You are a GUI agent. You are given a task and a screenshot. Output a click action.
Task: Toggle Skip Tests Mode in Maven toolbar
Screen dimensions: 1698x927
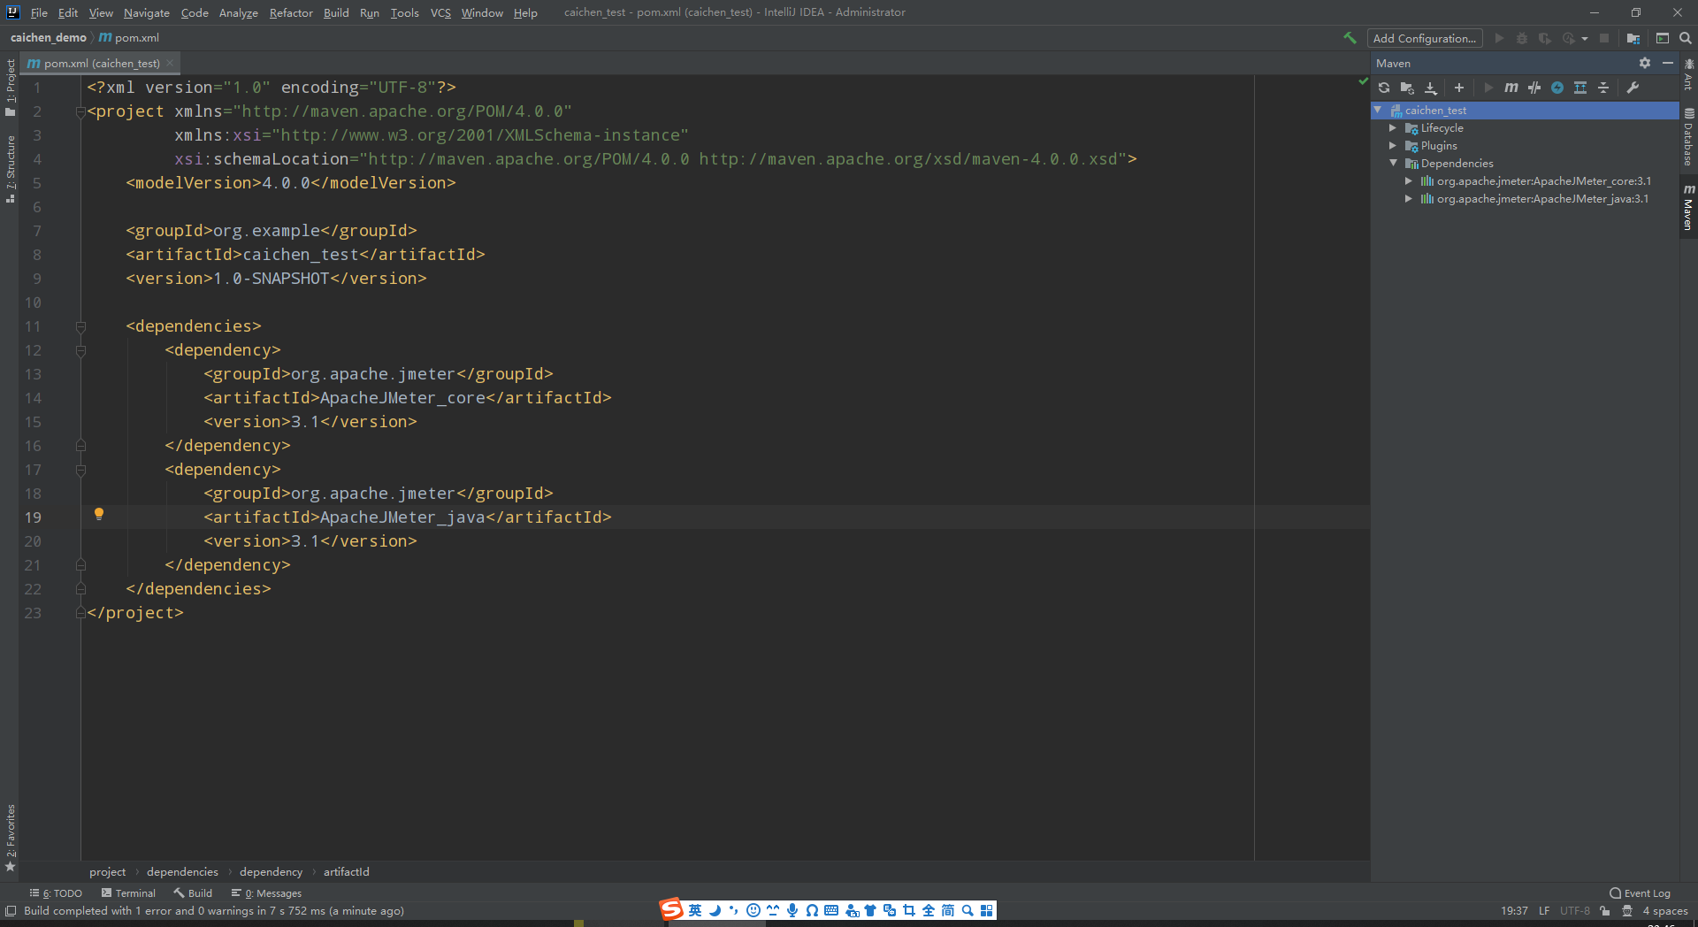[x=1557, y=88]
